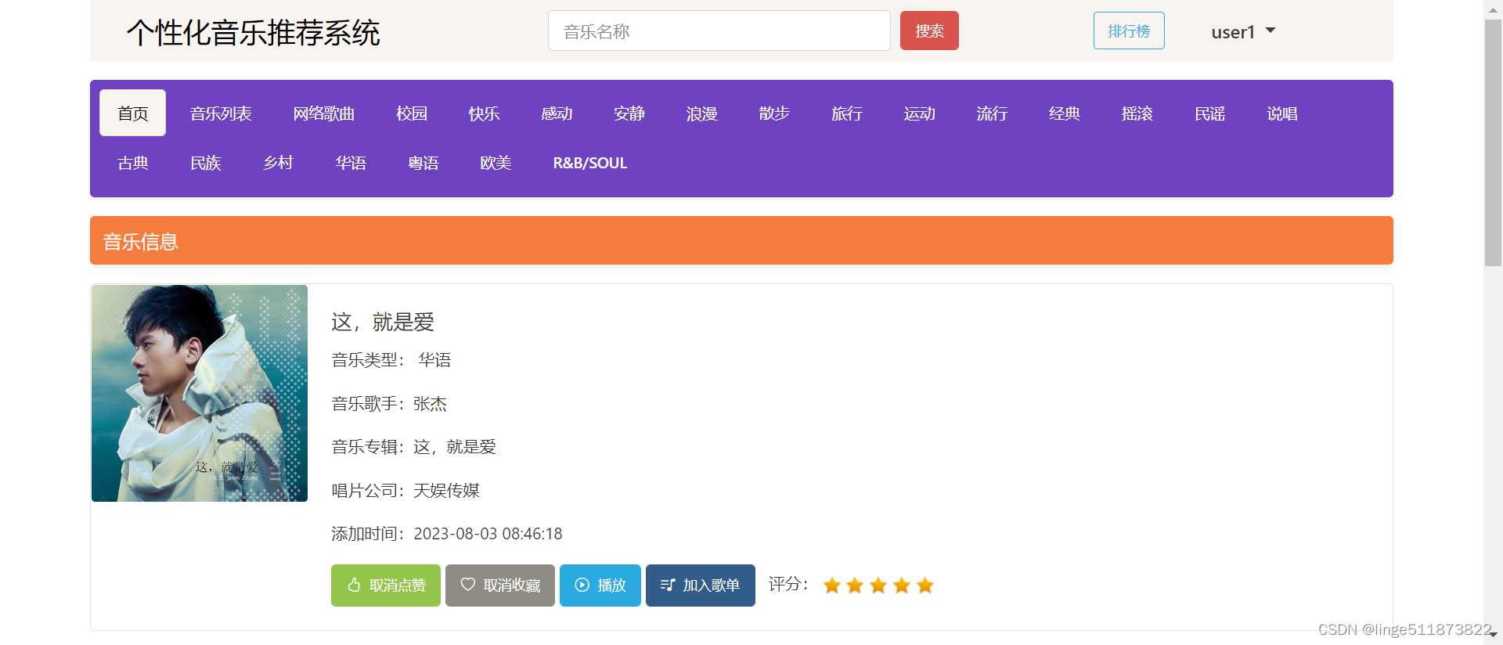Select the 华语 category in navigation bar
The width and height of the screenshot is (1503, 645).
(351, 162)
